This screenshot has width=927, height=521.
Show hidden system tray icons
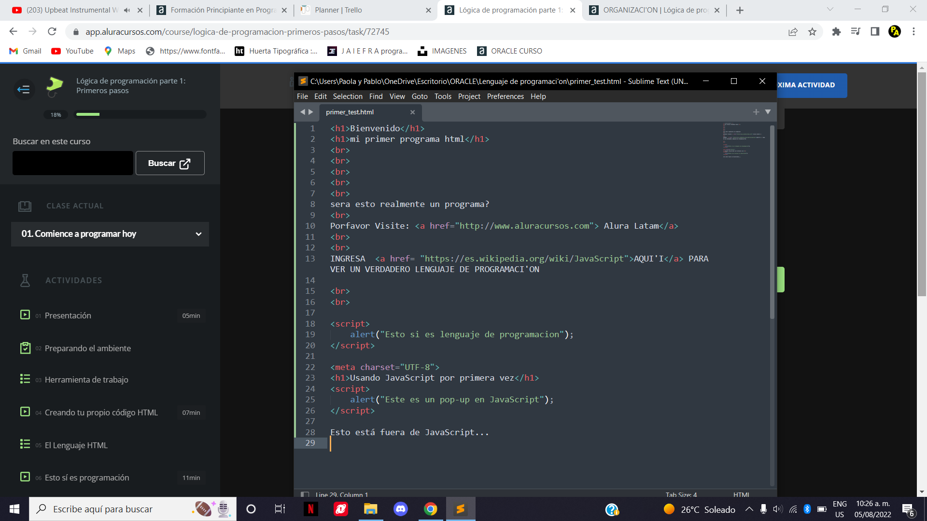click(749, 509)
